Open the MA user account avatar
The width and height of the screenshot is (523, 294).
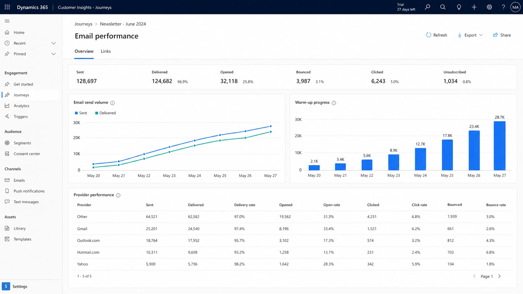tap(515, 7)
